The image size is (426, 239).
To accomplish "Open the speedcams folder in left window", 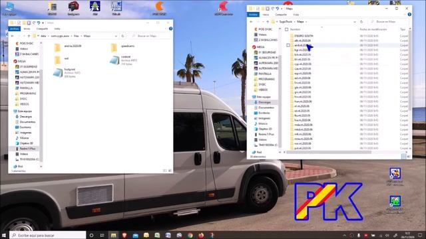I will pos(122,47).
